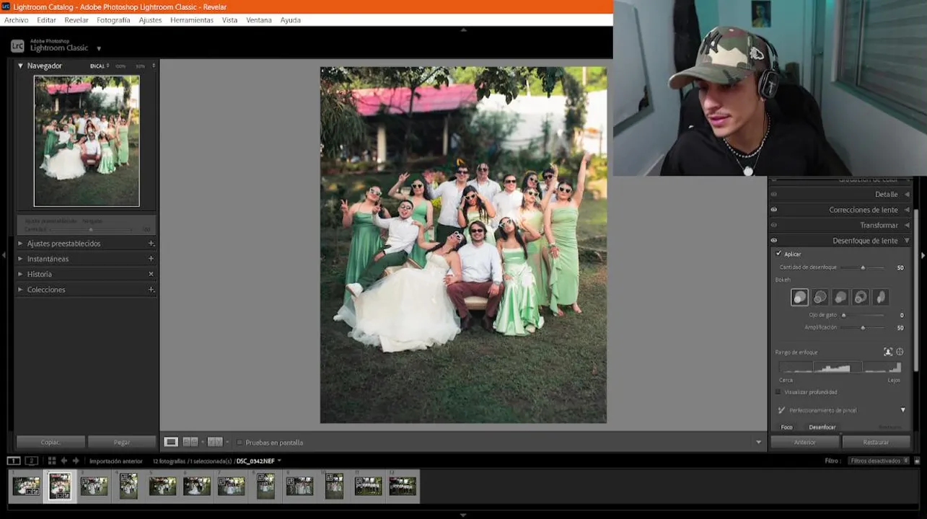Expand the Instantáneas panel
Screen dimensions: 927x519
point(20,259)
